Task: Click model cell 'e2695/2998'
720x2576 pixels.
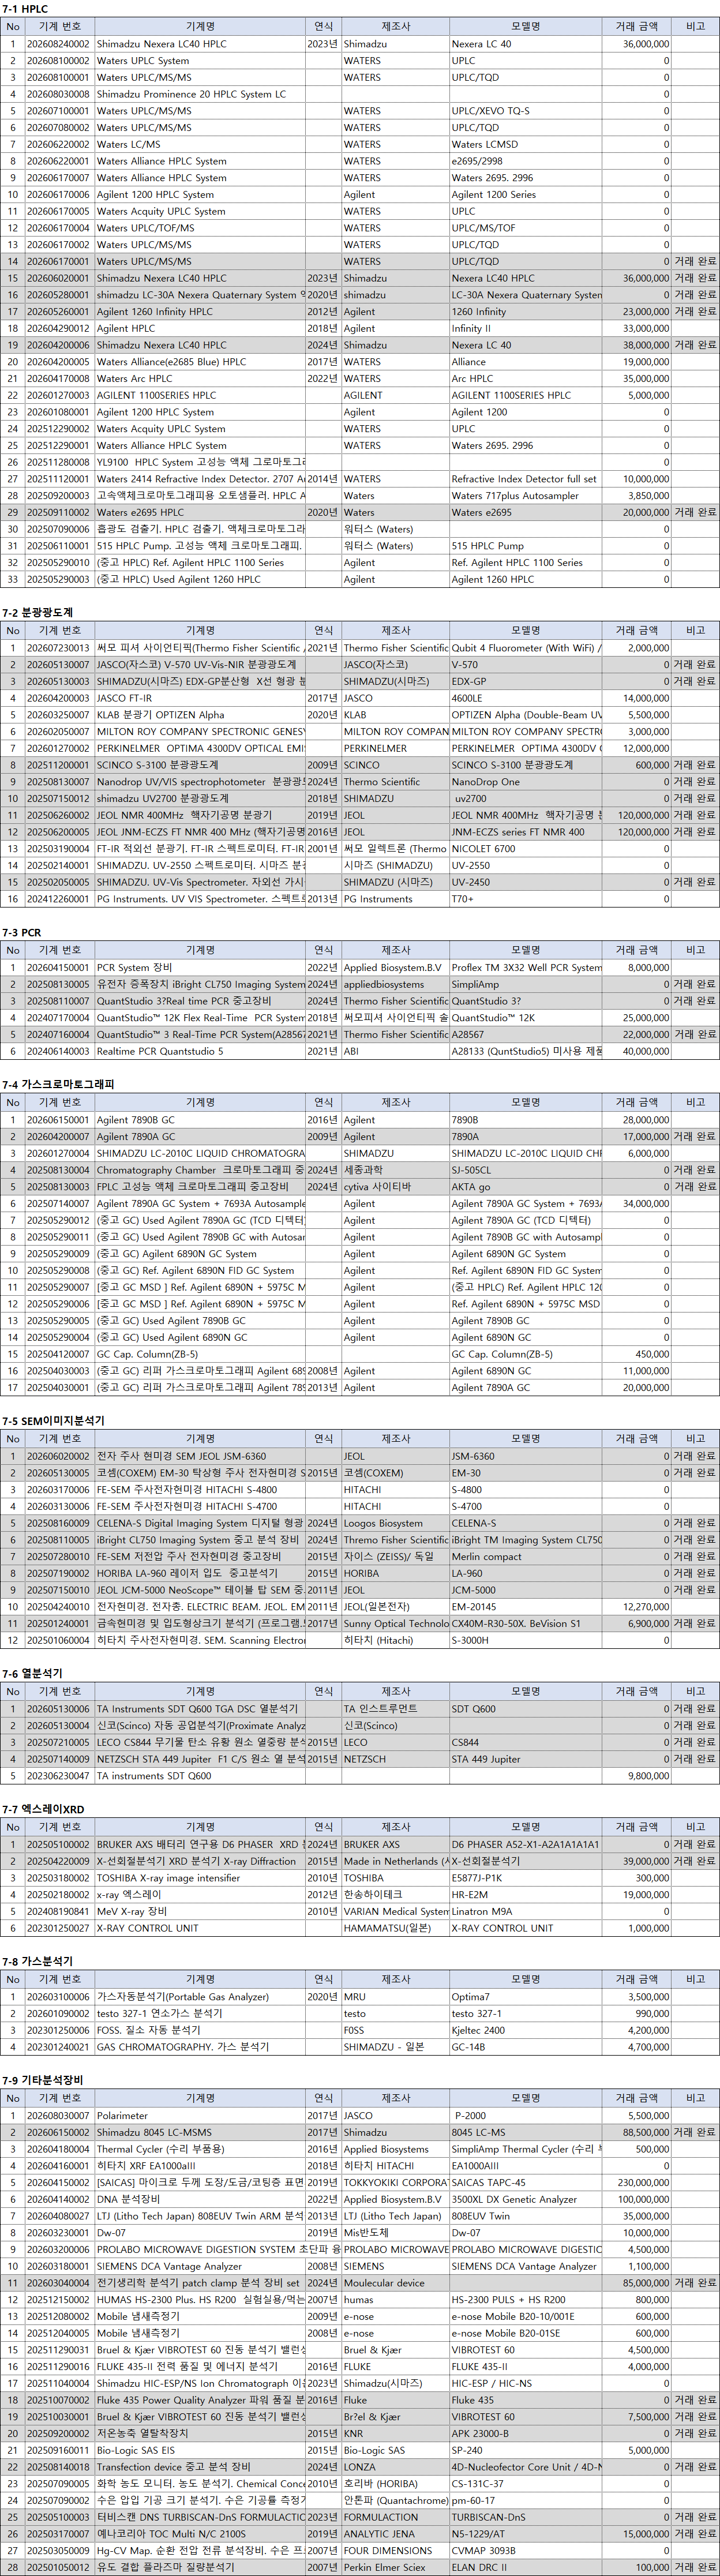Action: click(x=525, y=161)
